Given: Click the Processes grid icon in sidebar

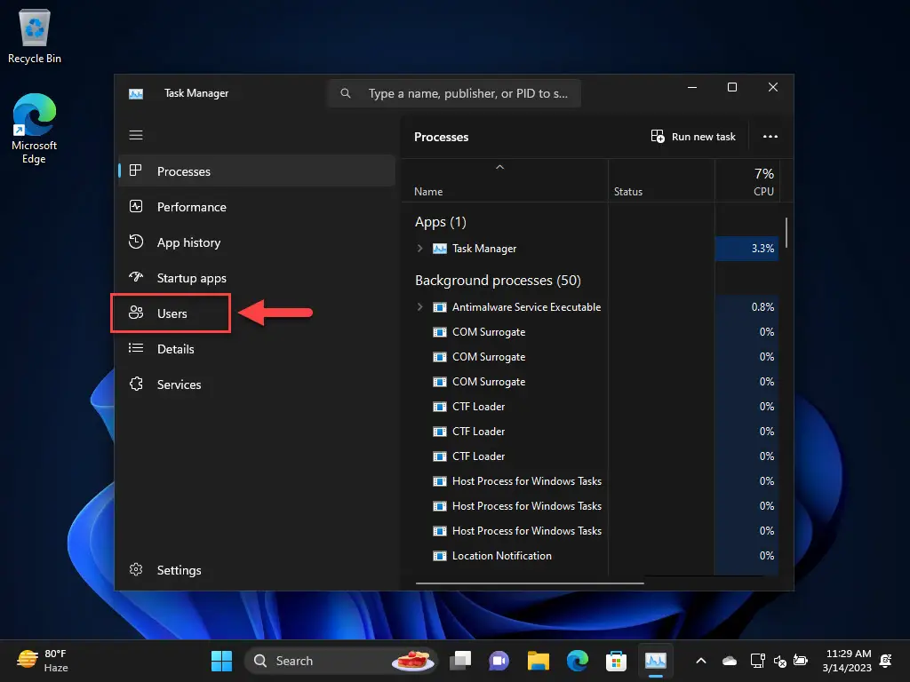Looking at the screenshot, I should [136, 170].
